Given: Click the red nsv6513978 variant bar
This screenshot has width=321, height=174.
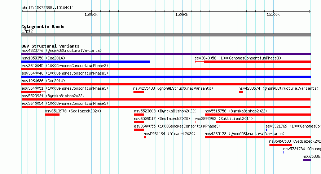Looking at the screenshot, I should (52, 115).
